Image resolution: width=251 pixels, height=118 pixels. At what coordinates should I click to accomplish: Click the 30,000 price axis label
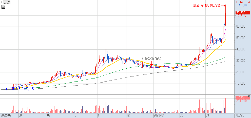tap(240, 61)
